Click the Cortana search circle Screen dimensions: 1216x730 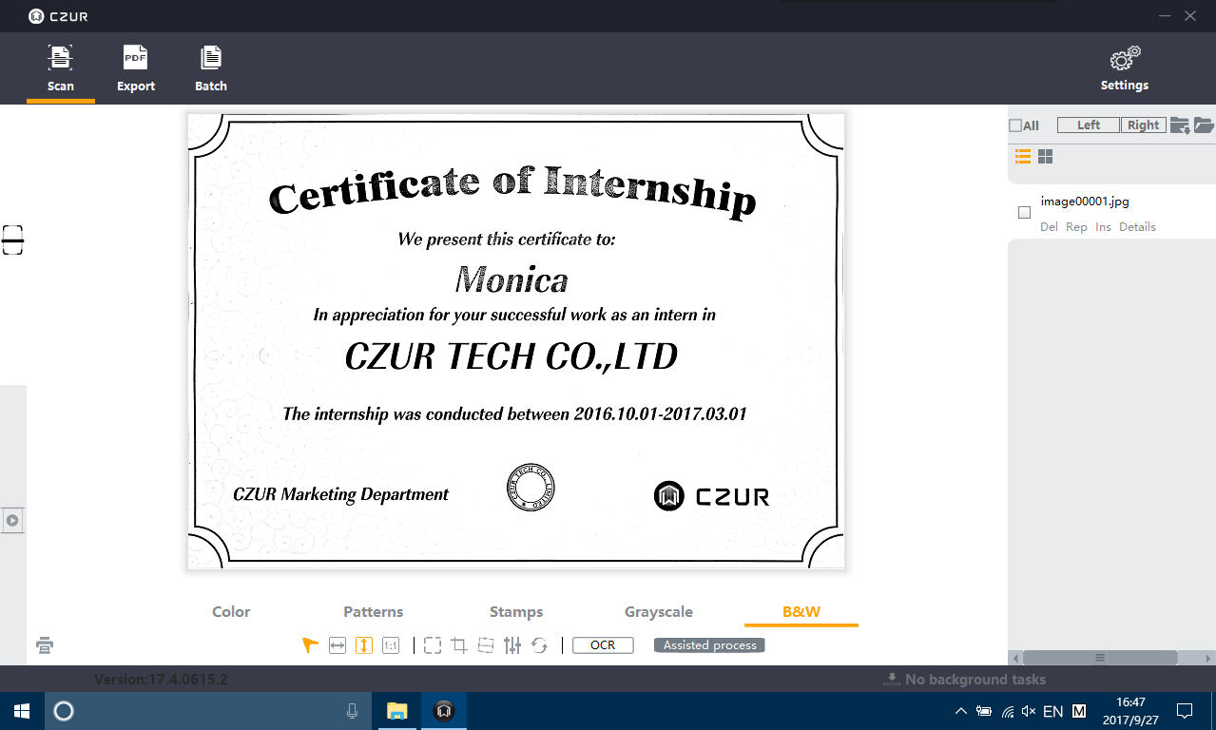[x=64, y=711]
